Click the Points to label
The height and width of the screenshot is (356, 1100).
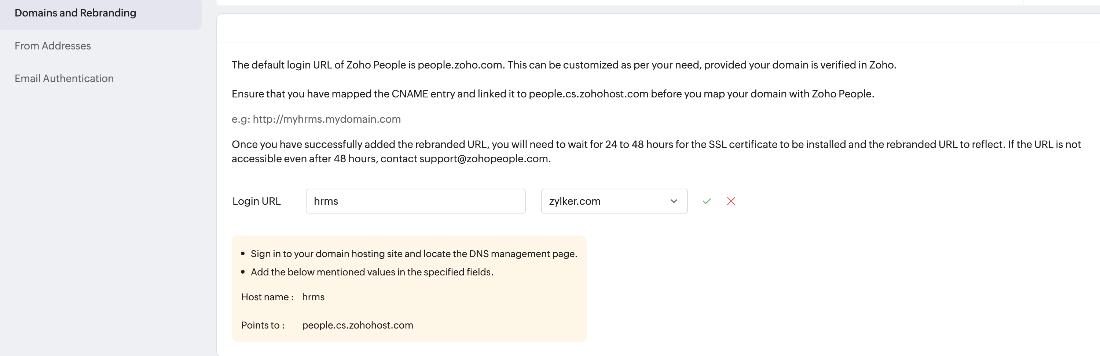(262, 325)
